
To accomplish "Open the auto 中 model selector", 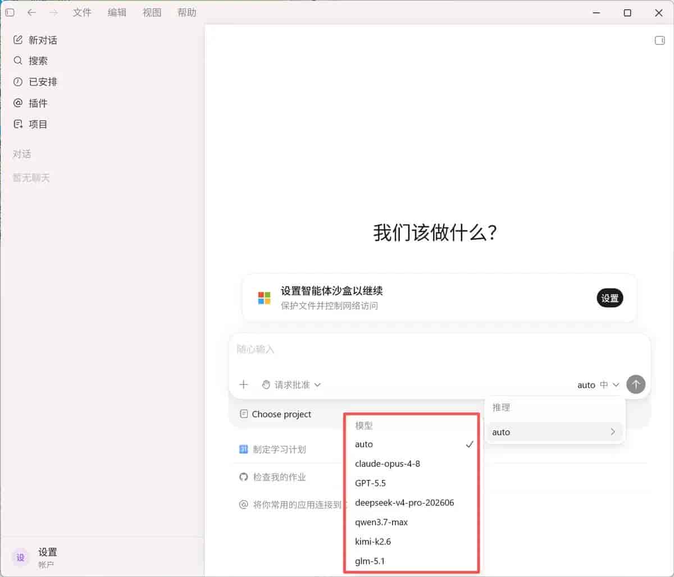I will coord(598,384).
